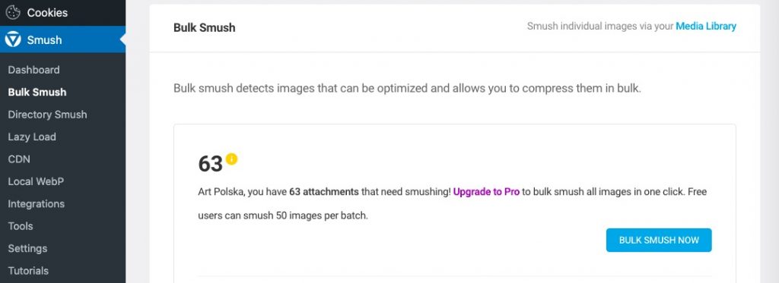Open the Tools submenu item
This screenshot has width=779, height=283.
coord(21,226)
